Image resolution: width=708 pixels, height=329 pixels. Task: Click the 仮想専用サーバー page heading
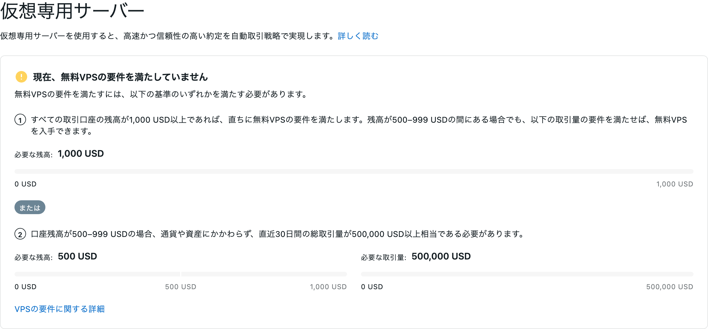[x=72, y=12]
